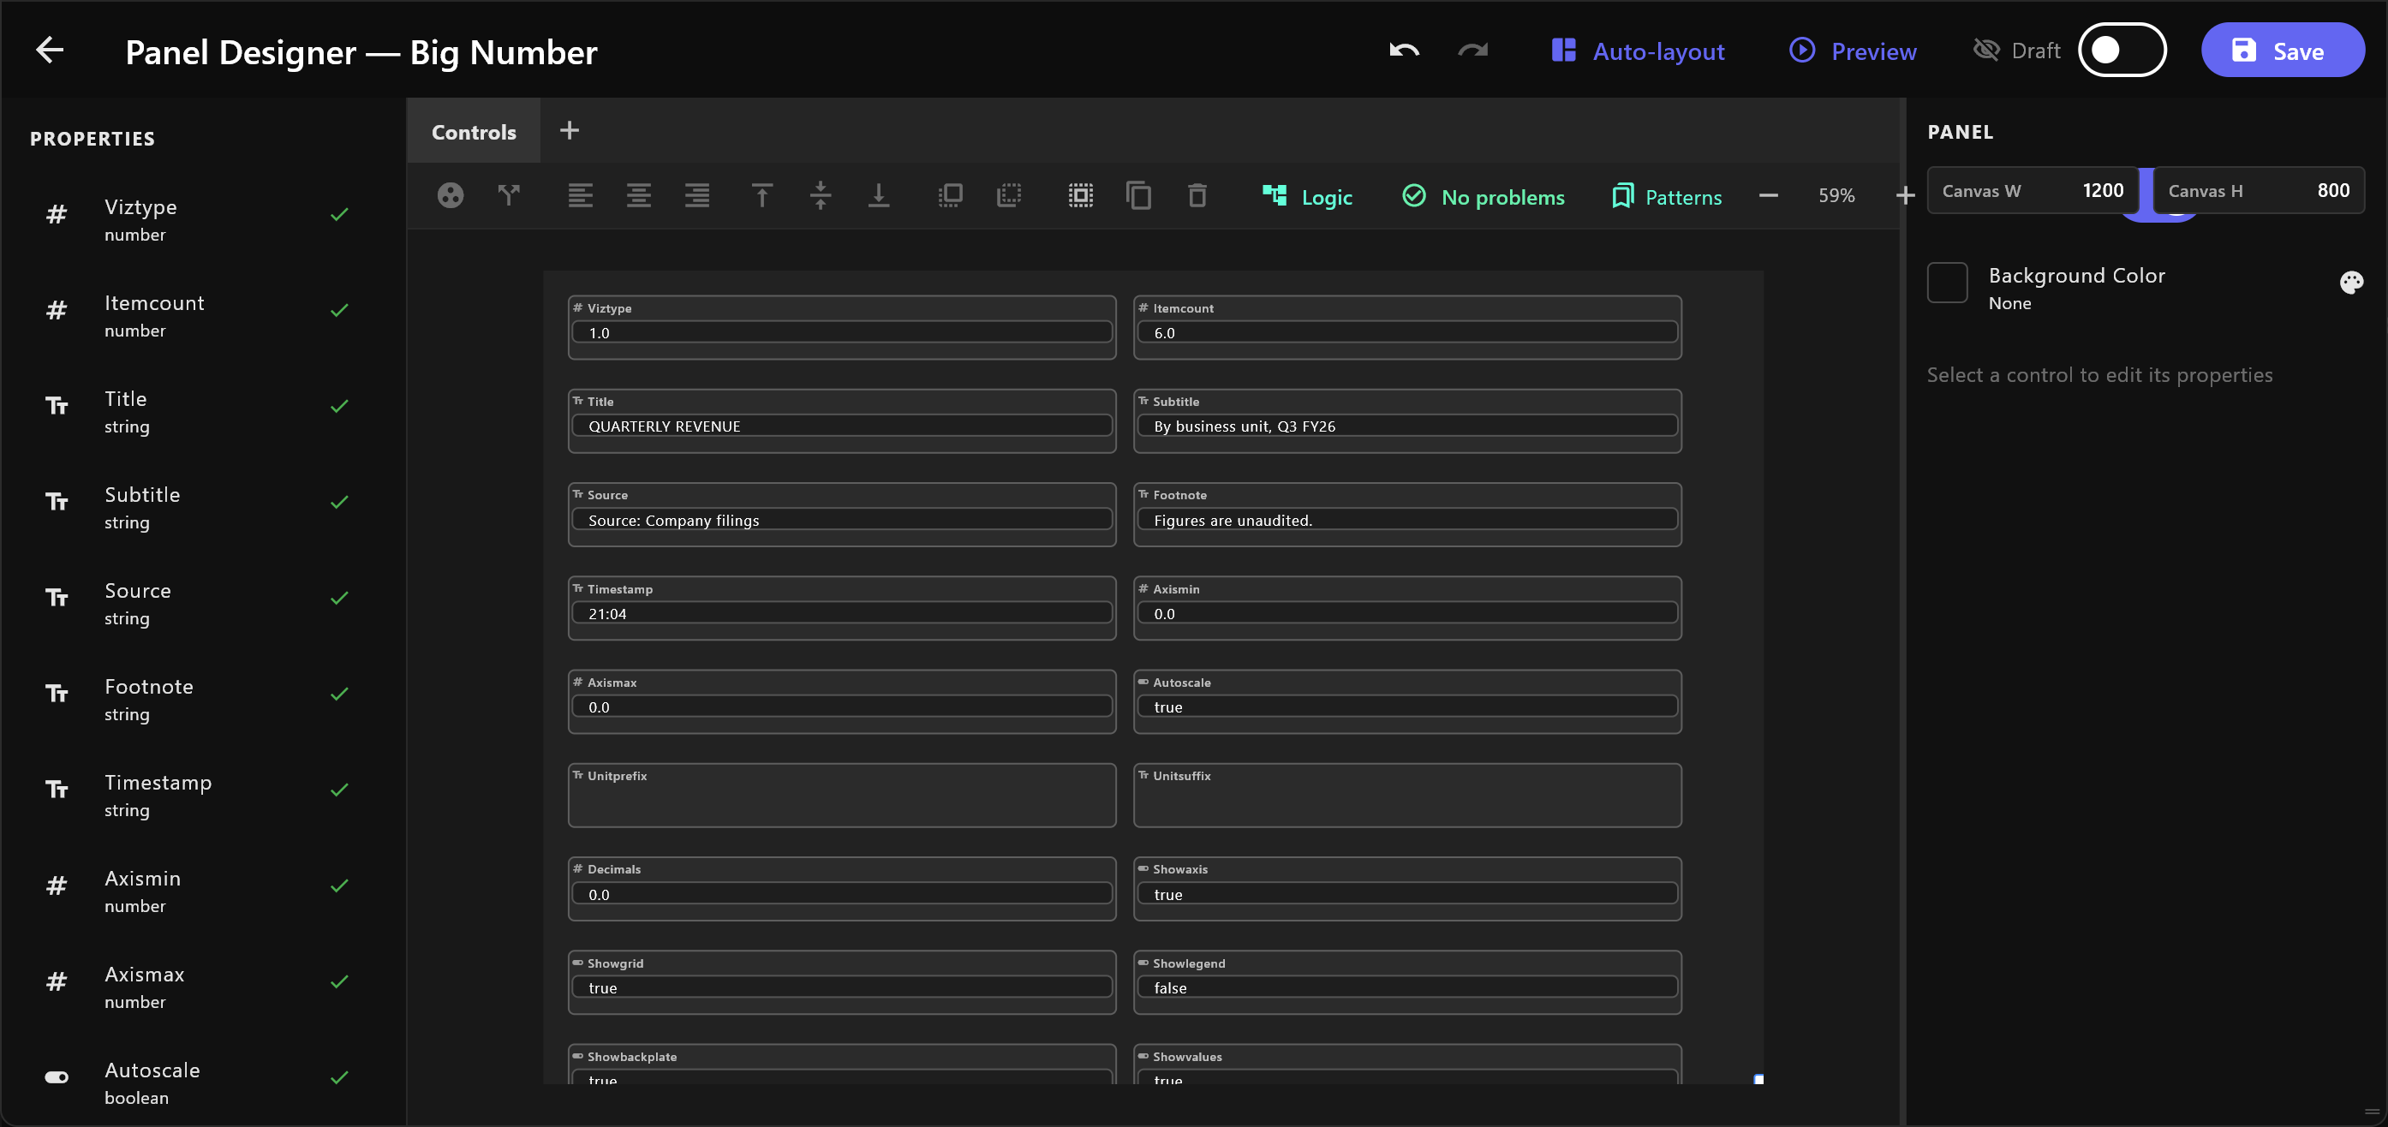
Task: Align selected controls to top
Action: (x=762, y=195)
